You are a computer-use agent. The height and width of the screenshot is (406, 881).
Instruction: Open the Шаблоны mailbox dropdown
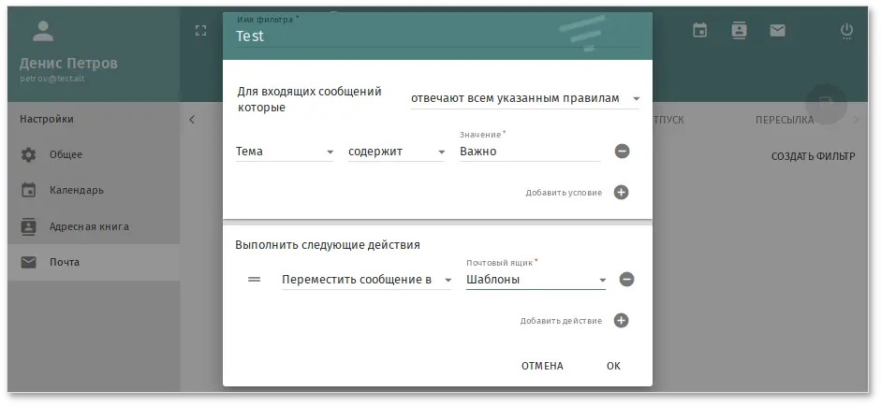pyautogui.click(x=536, y=280)
